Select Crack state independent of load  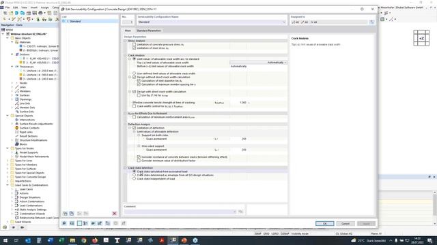click(x=134, y=178)
